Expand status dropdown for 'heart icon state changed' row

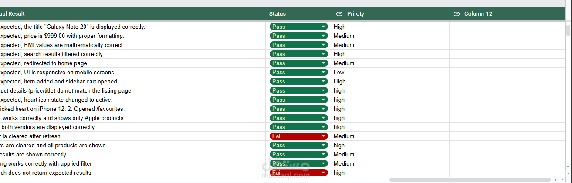(323, 100)
